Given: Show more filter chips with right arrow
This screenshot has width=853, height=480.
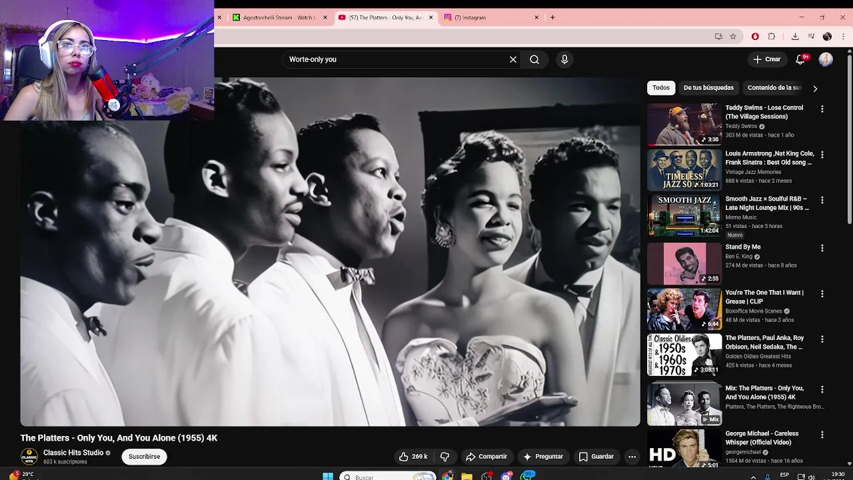Looking at the screenshot, I should coord(814,88).
